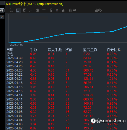Click profit value 72.22
127x130 pixels.
(x=87, y=108)
